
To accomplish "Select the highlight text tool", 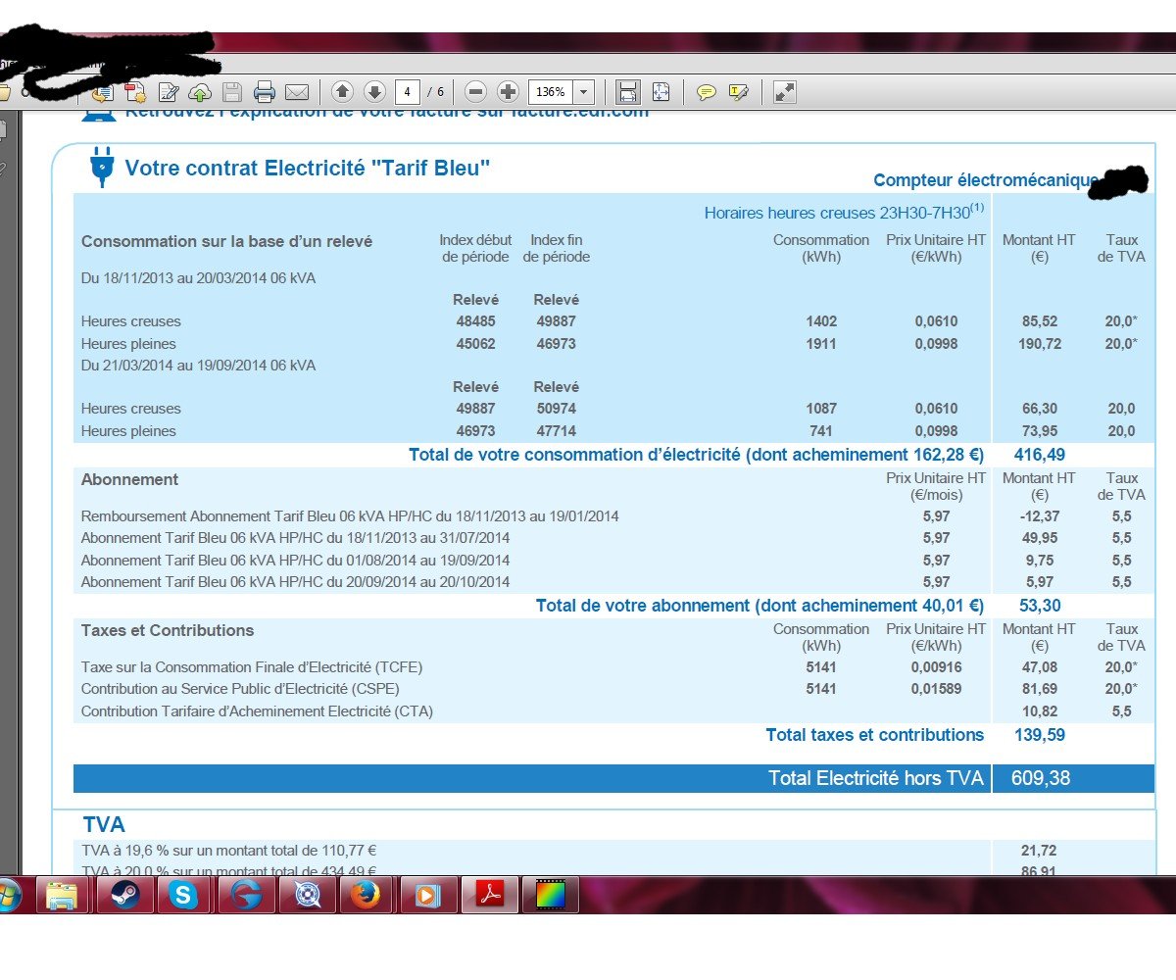I will 738,92.
